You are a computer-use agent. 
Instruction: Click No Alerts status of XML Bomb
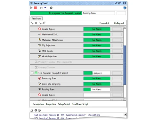tap(97, 51)
